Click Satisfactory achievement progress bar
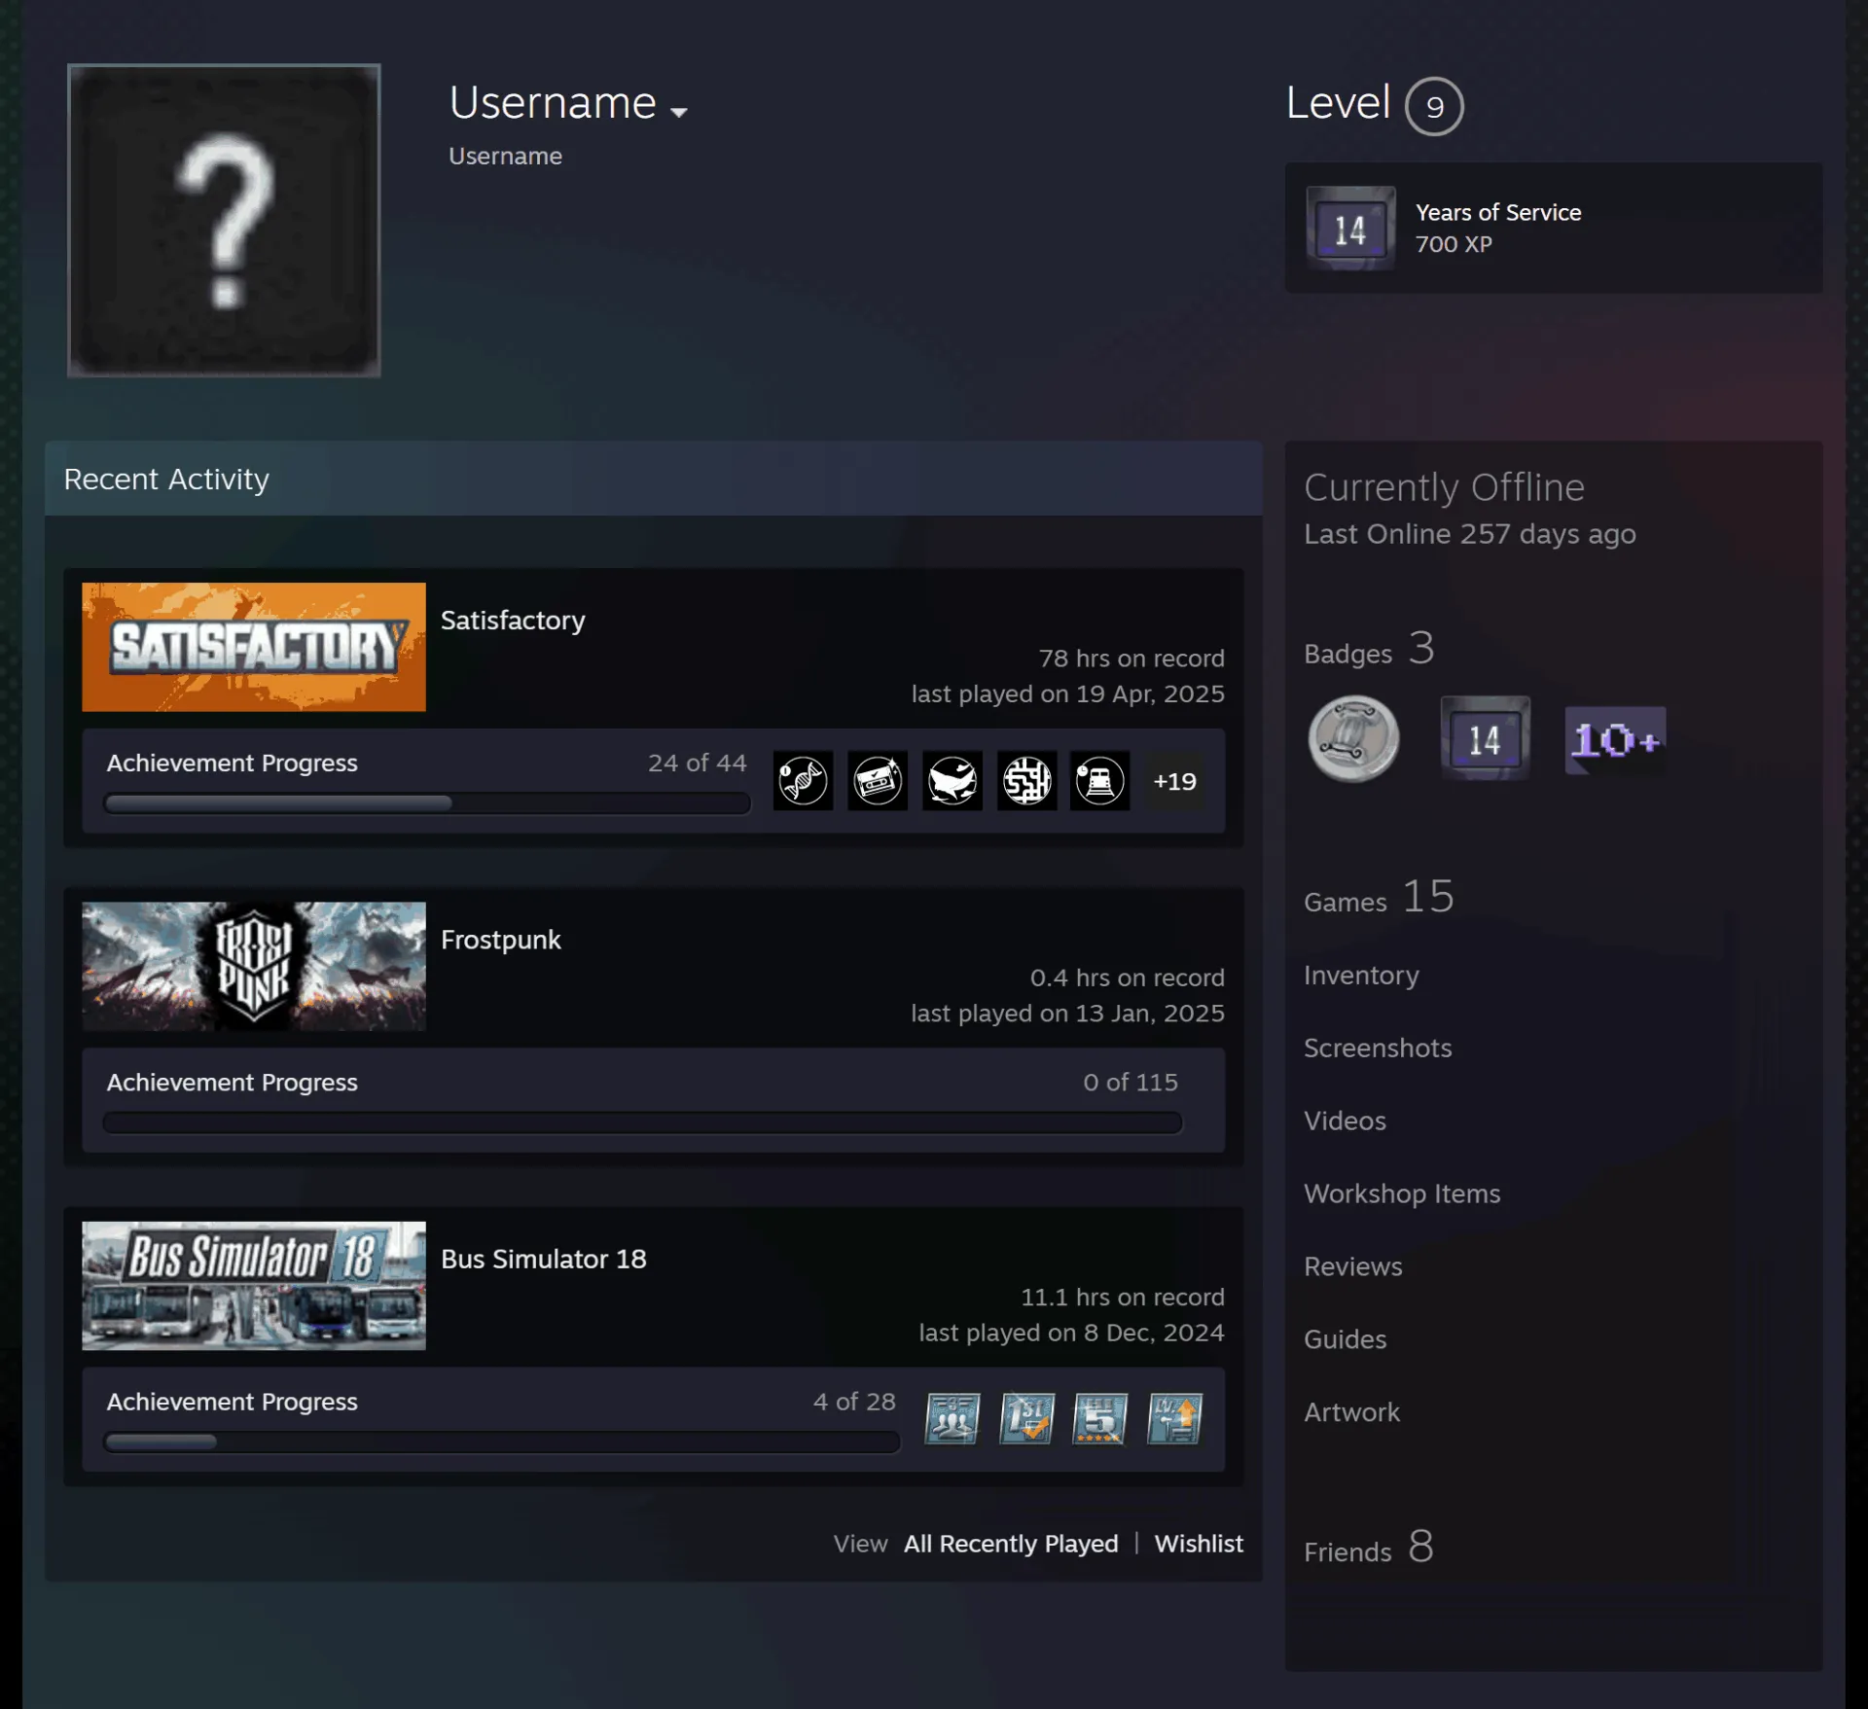This screenshot has height=1709, width=1868. pyautogui.click(x=427, y=803)
